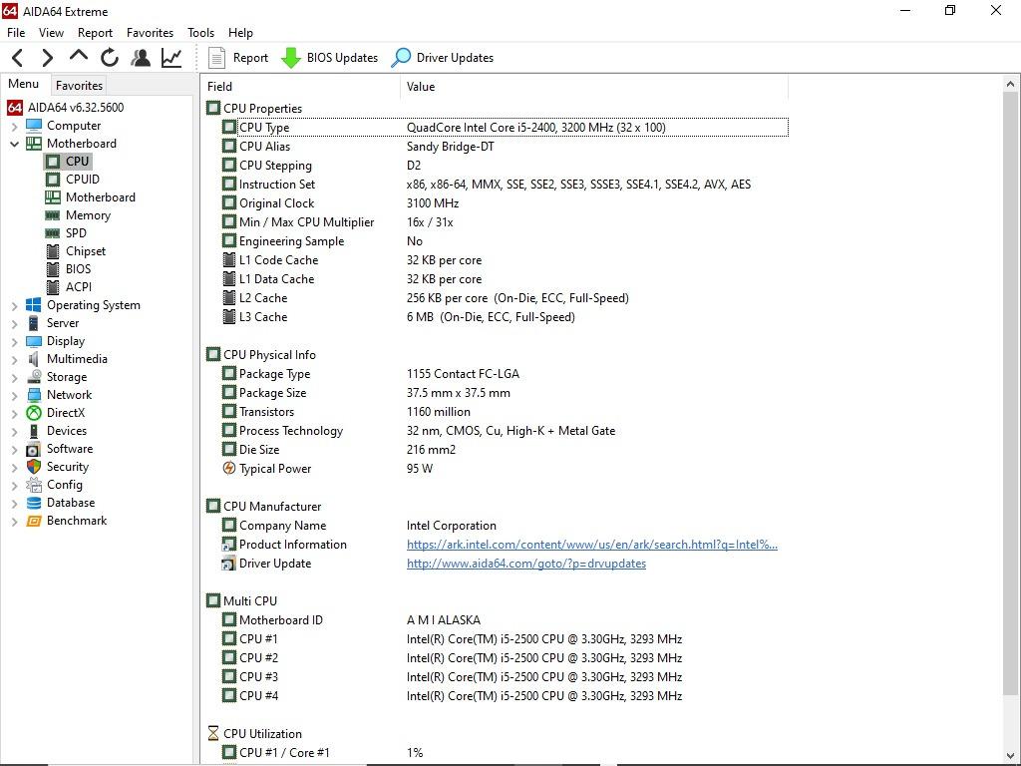
Task: Open the Tools menu
Action: (x=200, y=33)
